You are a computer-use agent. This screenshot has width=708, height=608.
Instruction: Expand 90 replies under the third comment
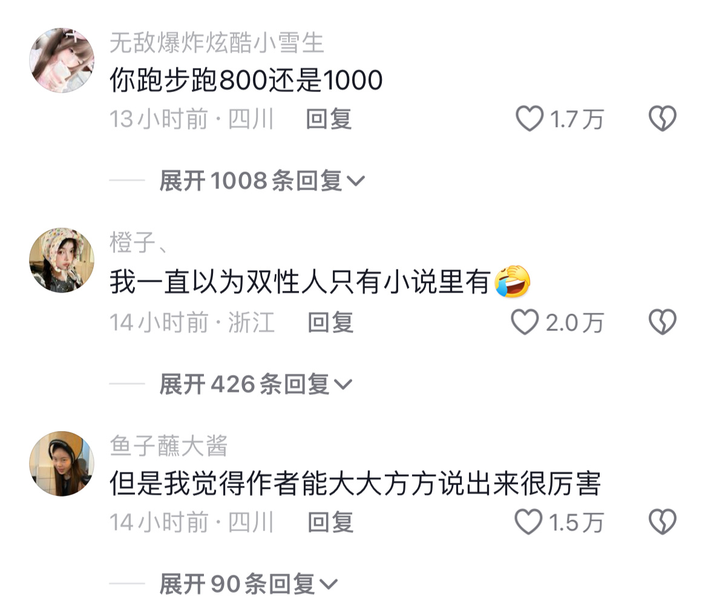coord(248,584)
